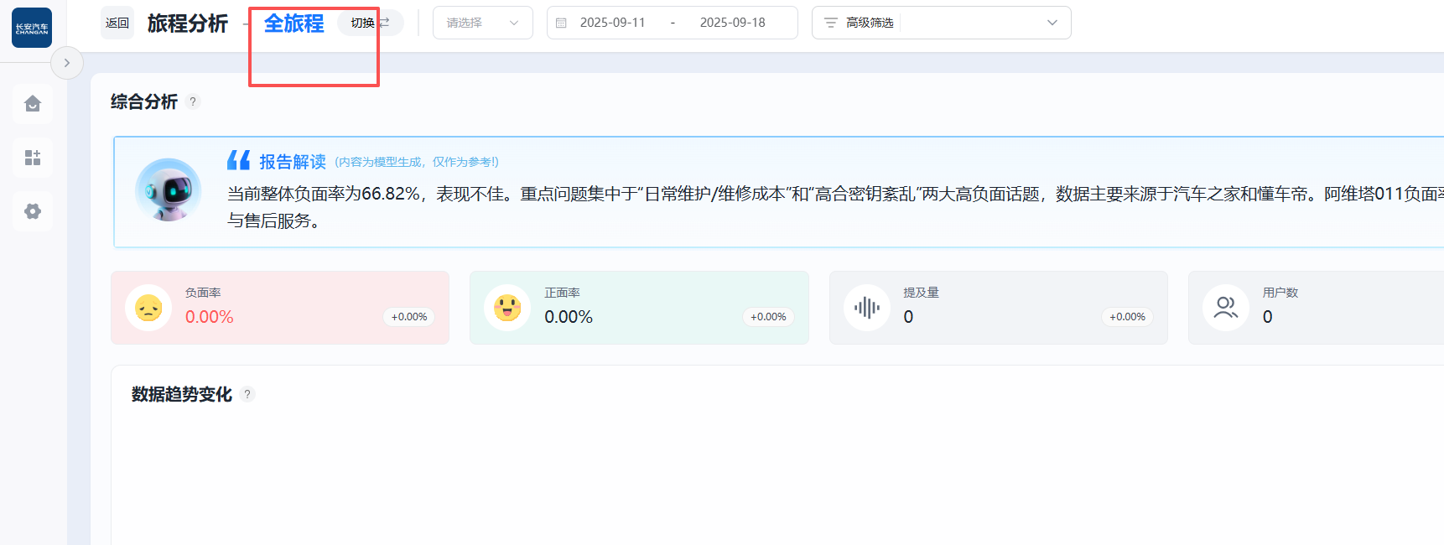The width and height of the screenshot is (1444, 545).
Task: Click the help icon next to 数据趋势变化
Action: pyautogui.click(x=247, y=394)
